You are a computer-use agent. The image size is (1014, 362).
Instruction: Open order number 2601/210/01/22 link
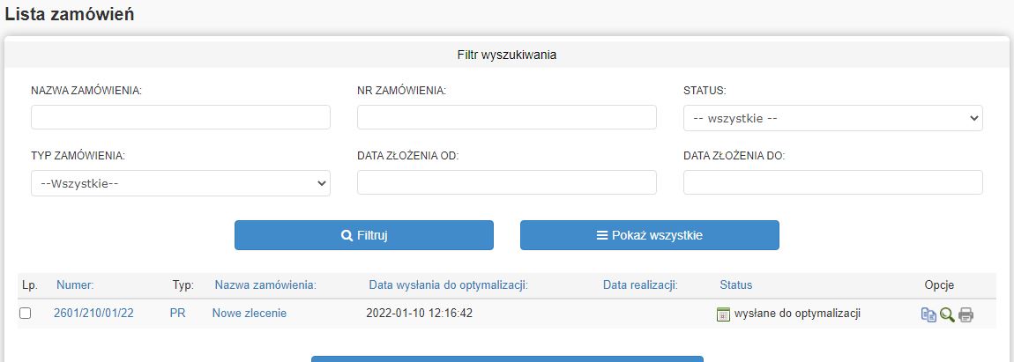coord(93,314)
